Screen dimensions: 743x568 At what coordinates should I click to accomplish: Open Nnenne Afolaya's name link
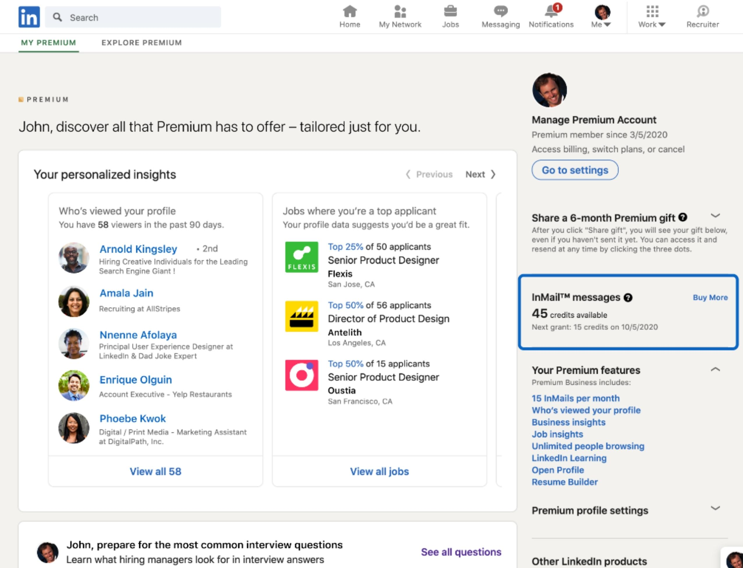click(x=138, y=335)
